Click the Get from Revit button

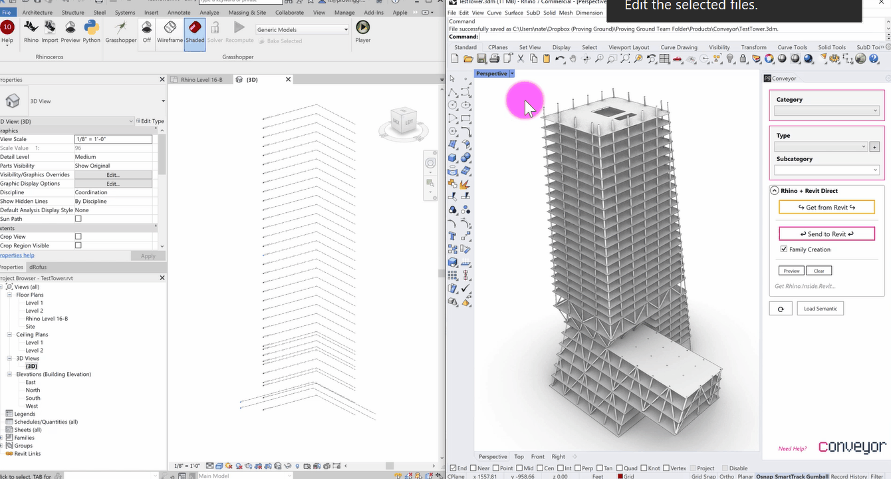click(x=827, y=208)
